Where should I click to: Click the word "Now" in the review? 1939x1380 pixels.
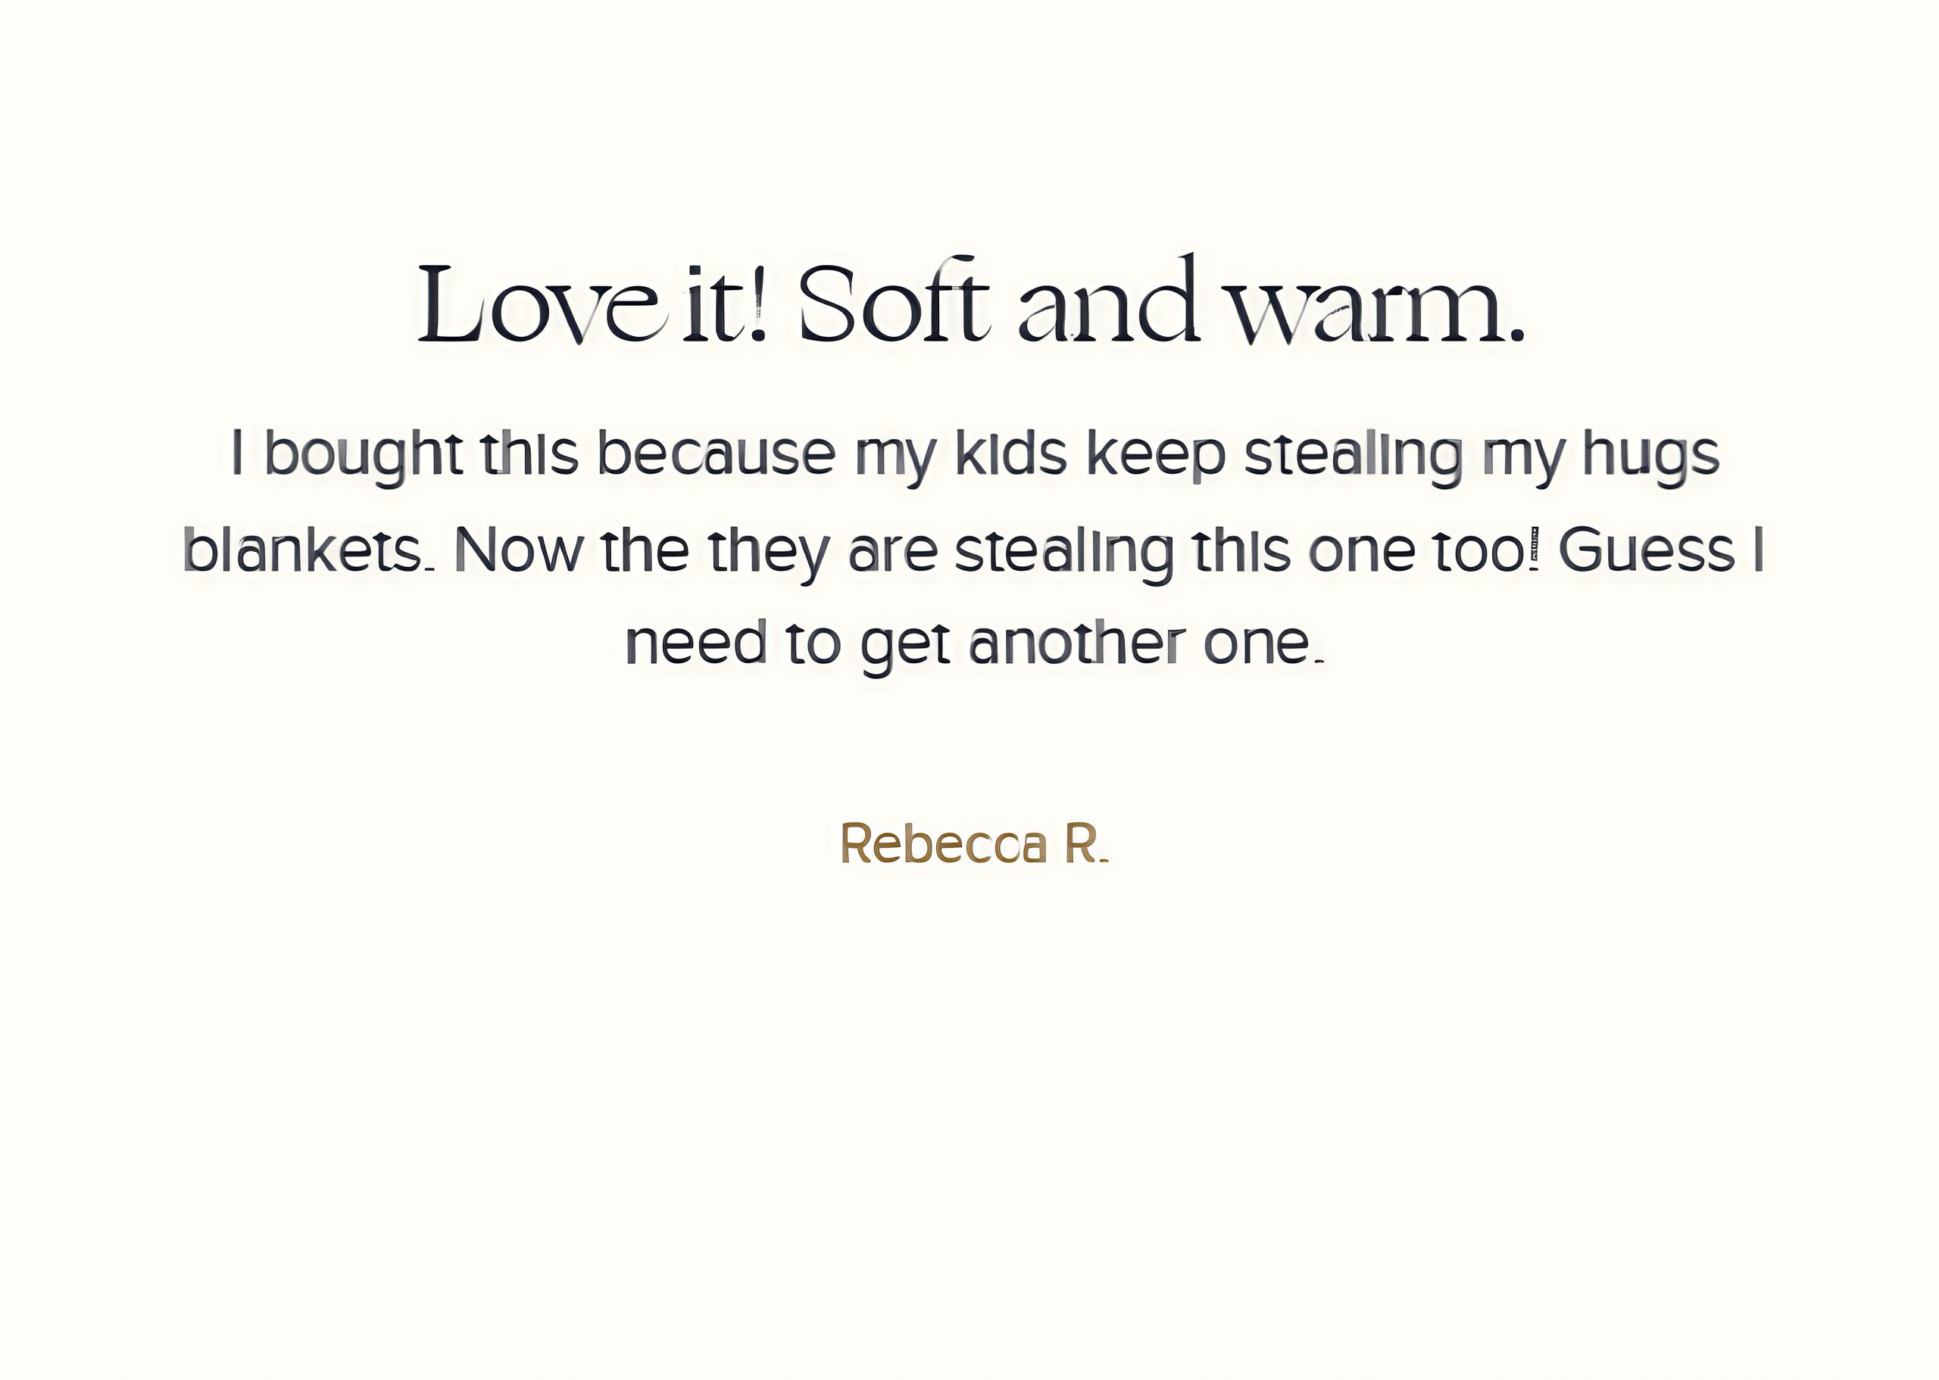coord(519,550)
